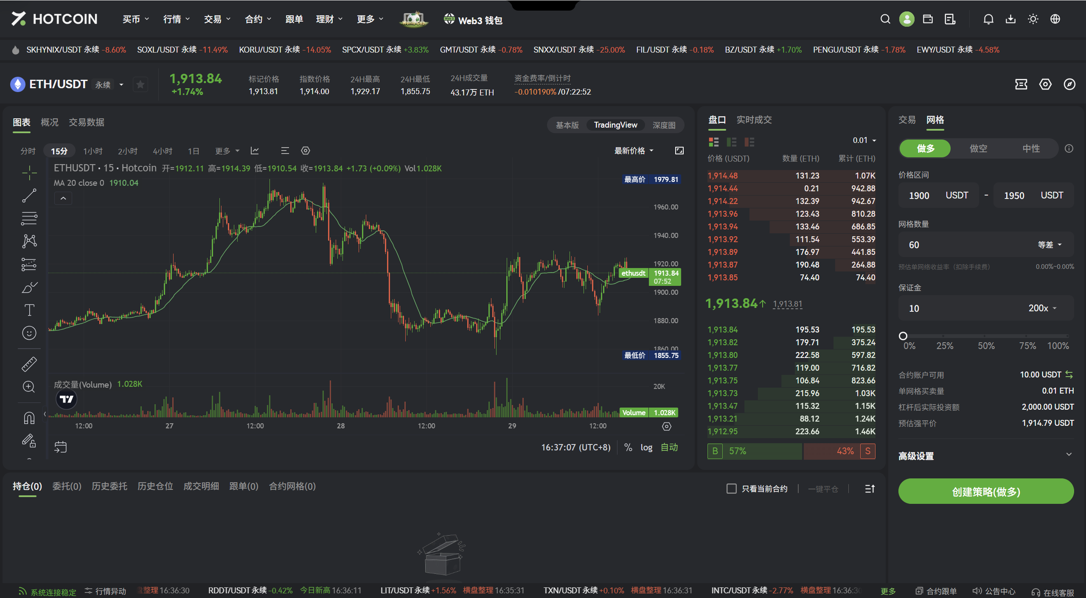Viewport: 1086px width, 598px height.
Task: Open the 买币 menu
Action: pyautogui.click(x=135, y=19)
